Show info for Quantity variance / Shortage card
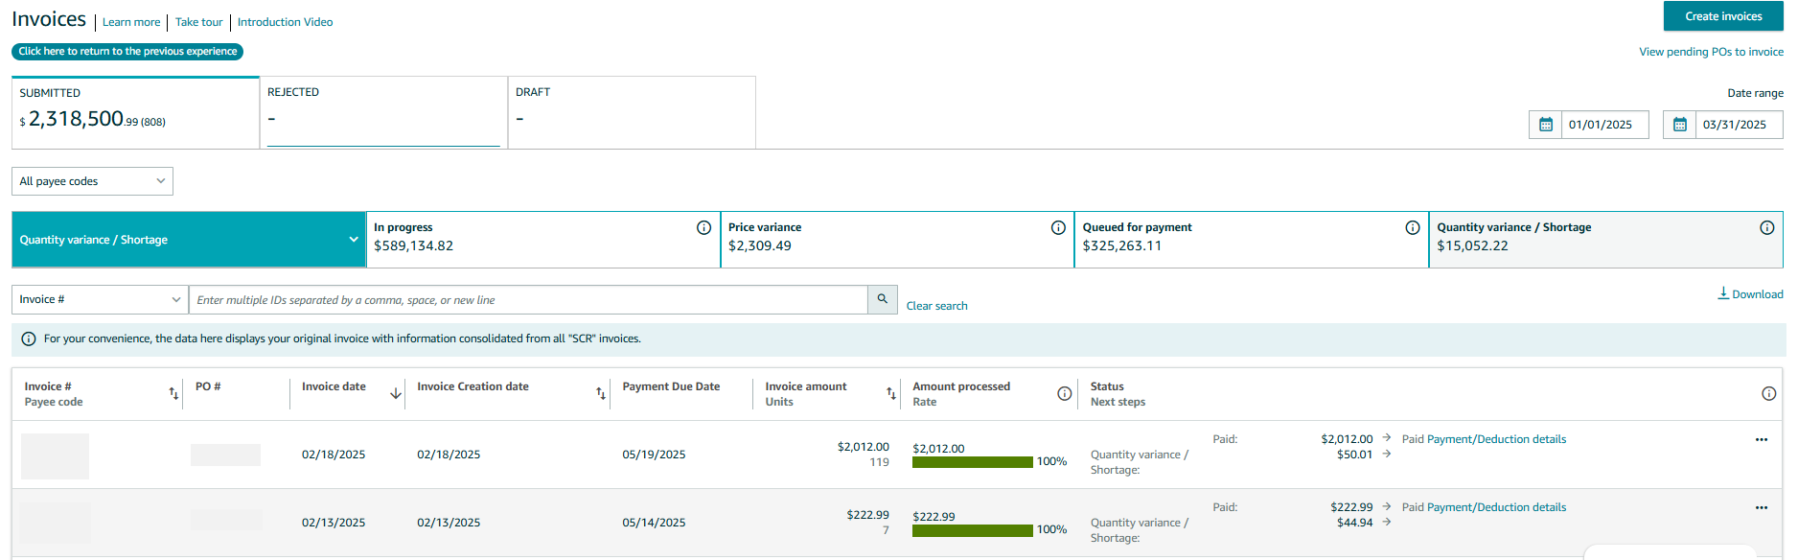1798x560 pixels. point(1767,227)
